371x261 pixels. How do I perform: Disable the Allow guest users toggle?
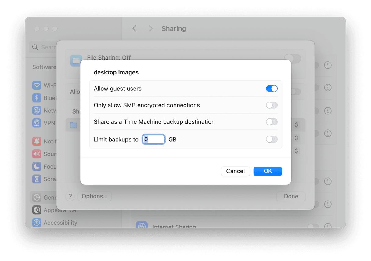(x=272, y=89)
